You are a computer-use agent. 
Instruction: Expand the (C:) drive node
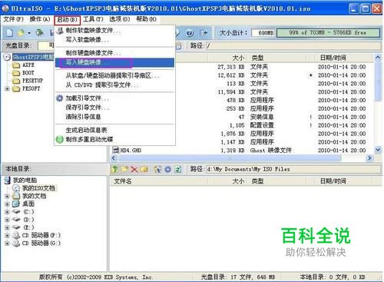[7, 212]
